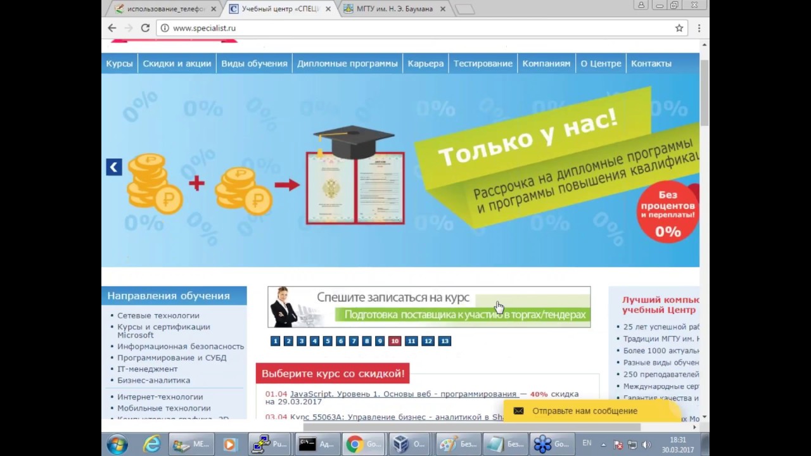811x456 pixels.
Task: Open the "Спешите записаться на курс" banner
Action: point(429,307)
